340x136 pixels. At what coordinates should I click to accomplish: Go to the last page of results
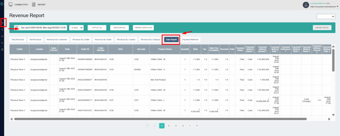point(197,126)
